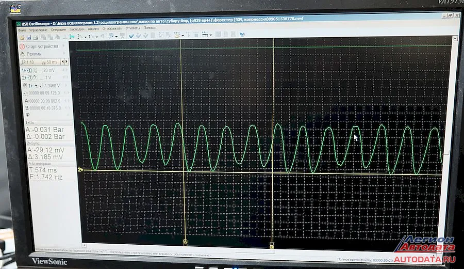Screen dimensions: 464x269
Task: Click Режимы in side panel
Action: [x=34, y=54]
